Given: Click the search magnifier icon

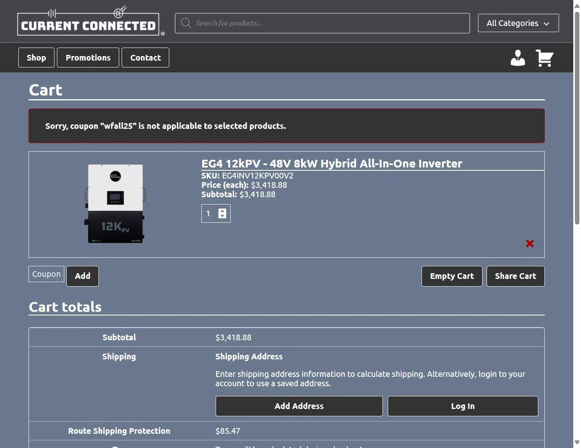Looking at the screenshot, I should point(186,23).
